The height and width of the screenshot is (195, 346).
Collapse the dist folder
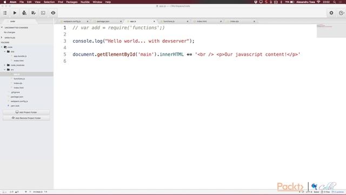coord(5,51)
